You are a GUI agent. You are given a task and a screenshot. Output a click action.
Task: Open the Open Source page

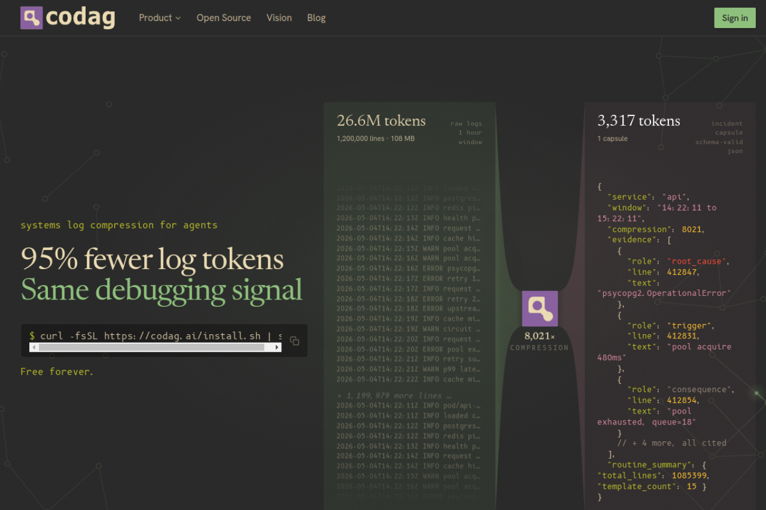click(224, 18)
